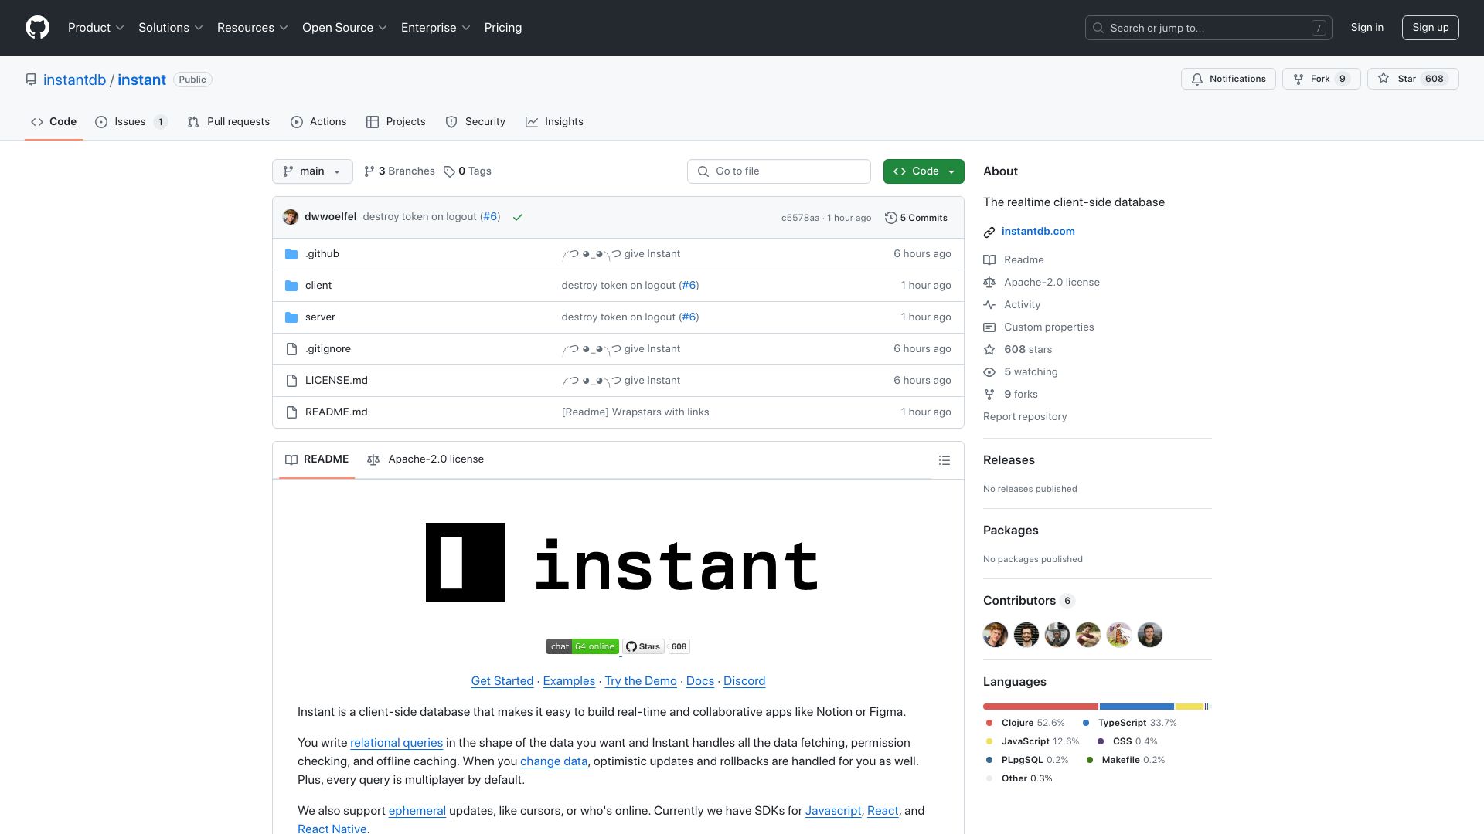The width and height of the screenshot is (1484, 834).
Task: Expand the Resources menu
Action: coord(253,28)
